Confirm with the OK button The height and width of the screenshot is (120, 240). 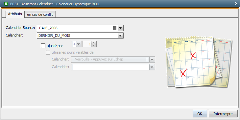200,114
